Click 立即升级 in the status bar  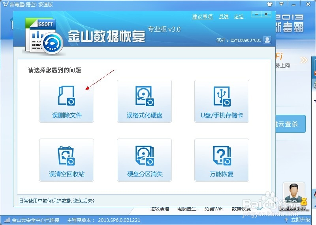click(x=297, y=220)
